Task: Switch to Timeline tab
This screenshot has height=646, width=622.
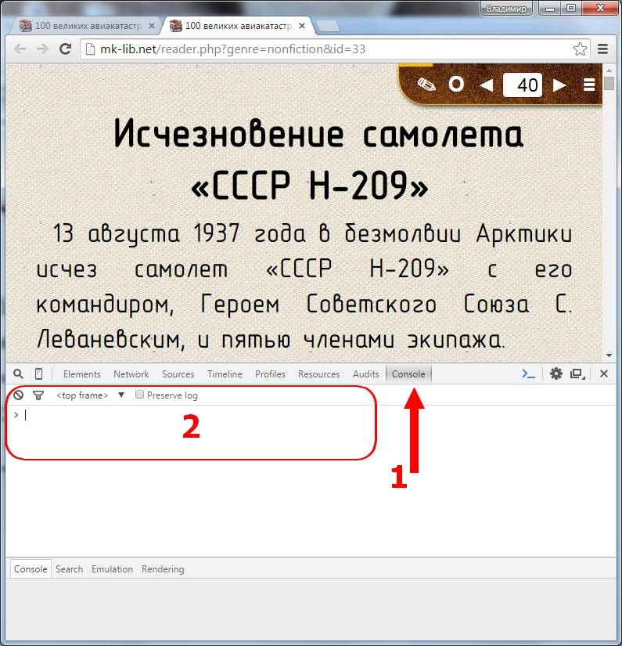Action: (225, 374)
